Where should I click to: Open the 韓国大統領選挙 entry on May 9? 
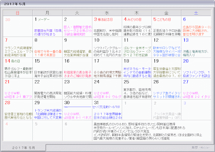pyautogui.click(x=77, y=53)
